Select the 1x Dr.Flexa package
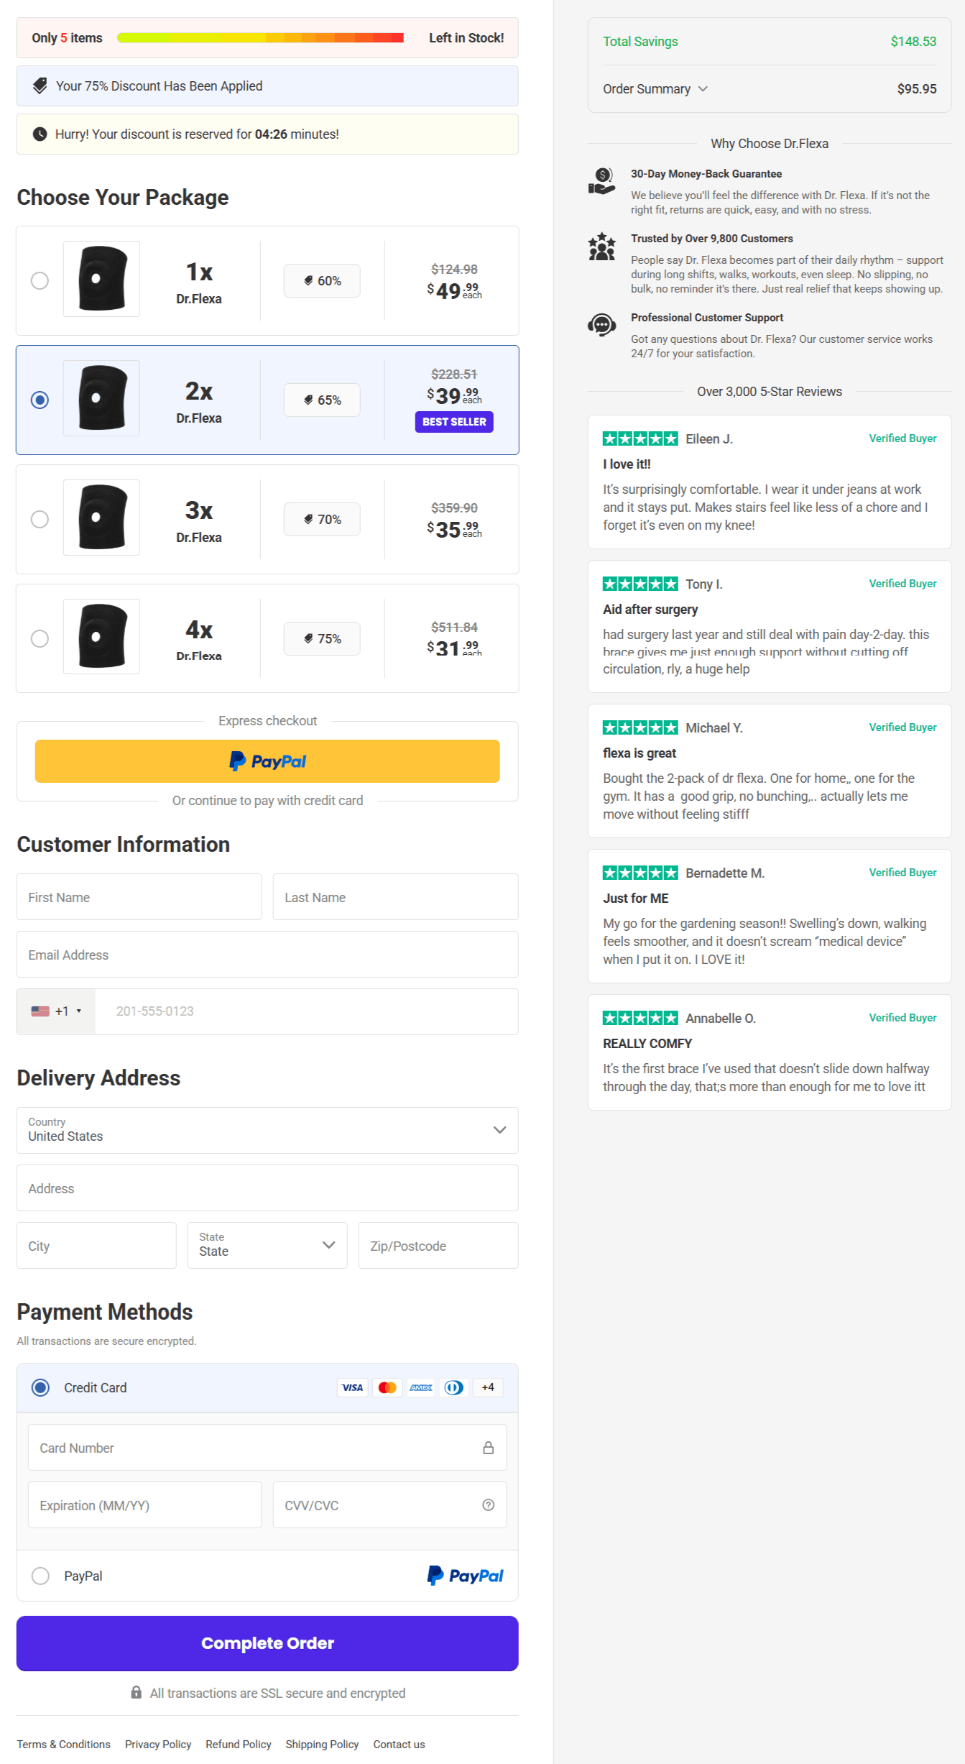This screenshot has width=965, height=1764. pyautogui.click(x=40, y=280)
